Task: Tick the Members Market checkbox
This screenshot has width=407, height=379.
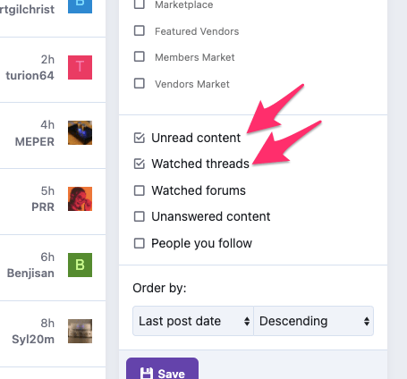Action: tap(140, 56)
